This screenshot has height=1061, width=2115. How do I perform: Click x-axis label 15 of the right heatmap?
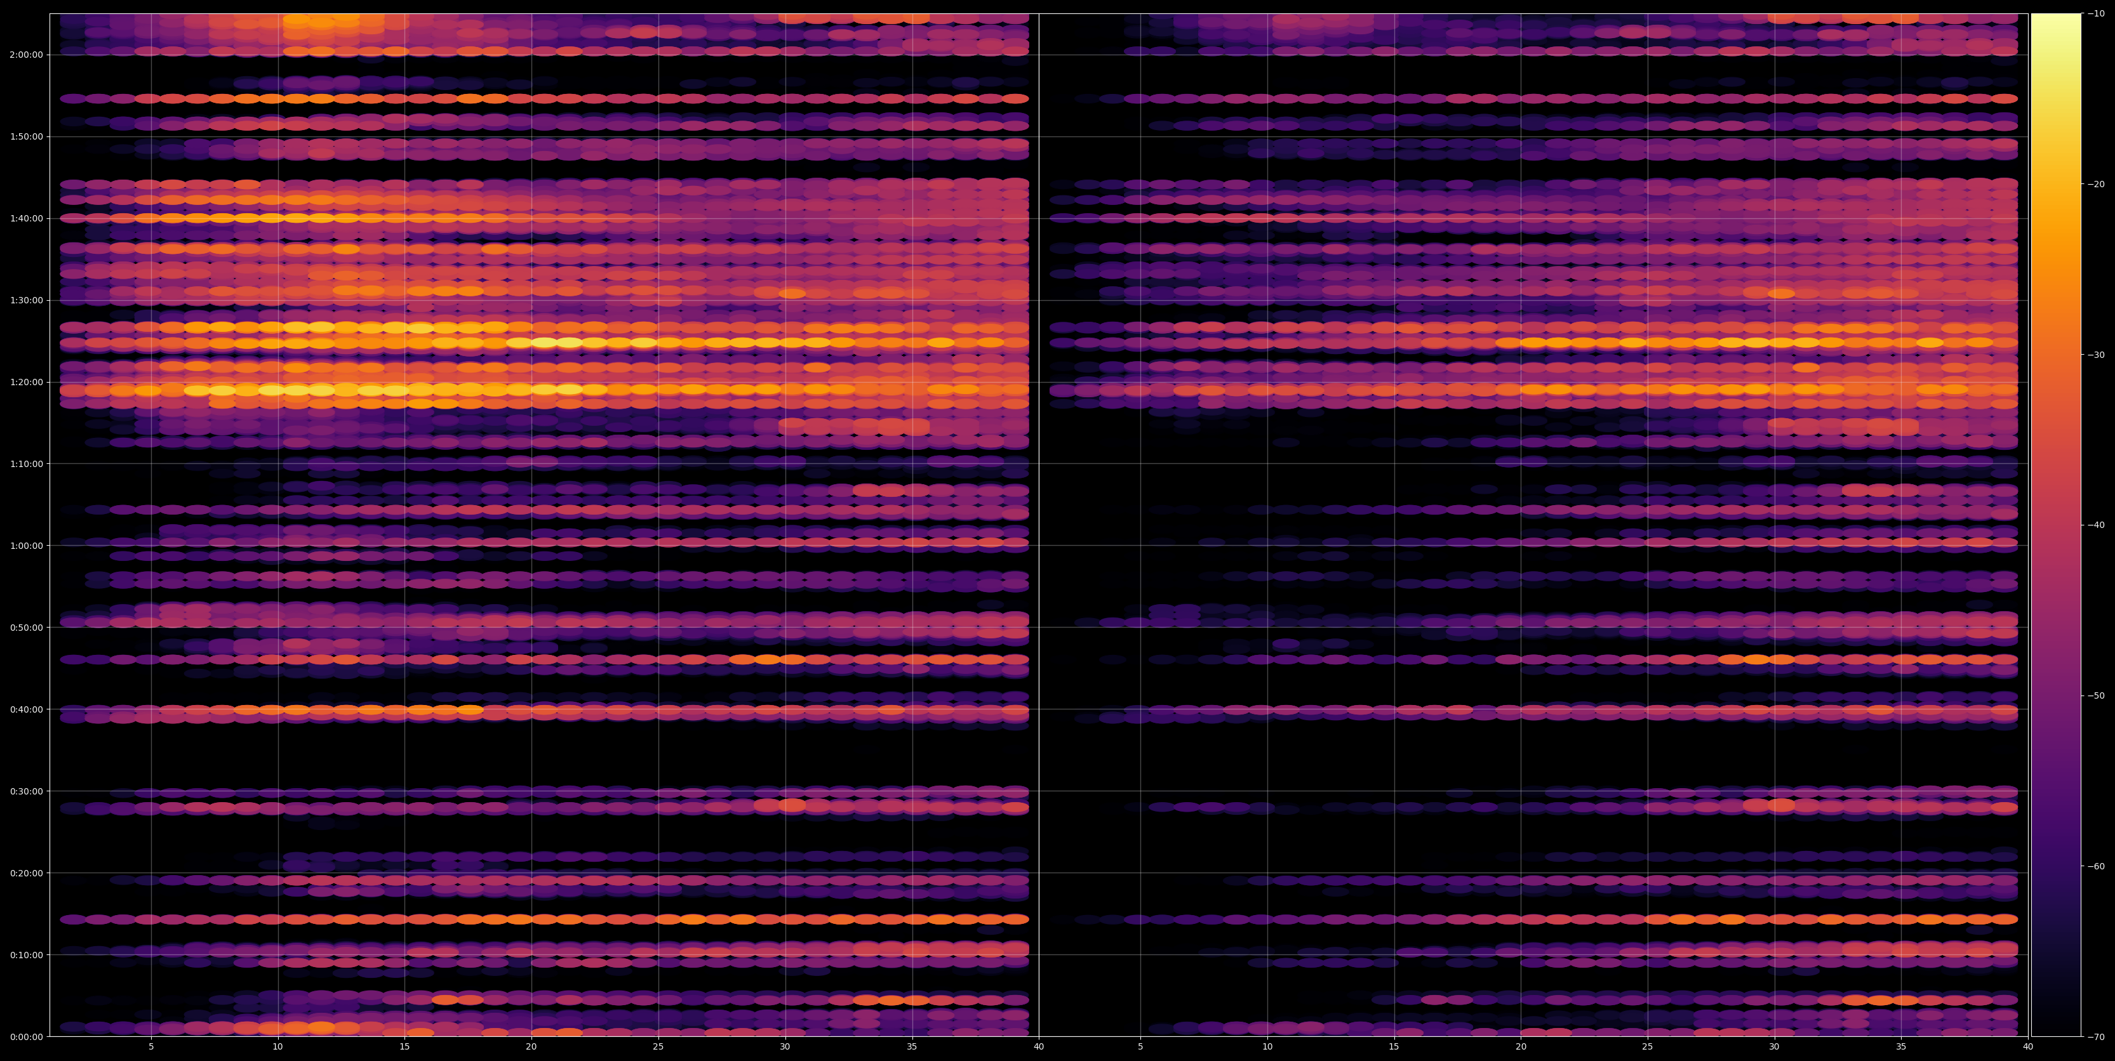1394,1047
